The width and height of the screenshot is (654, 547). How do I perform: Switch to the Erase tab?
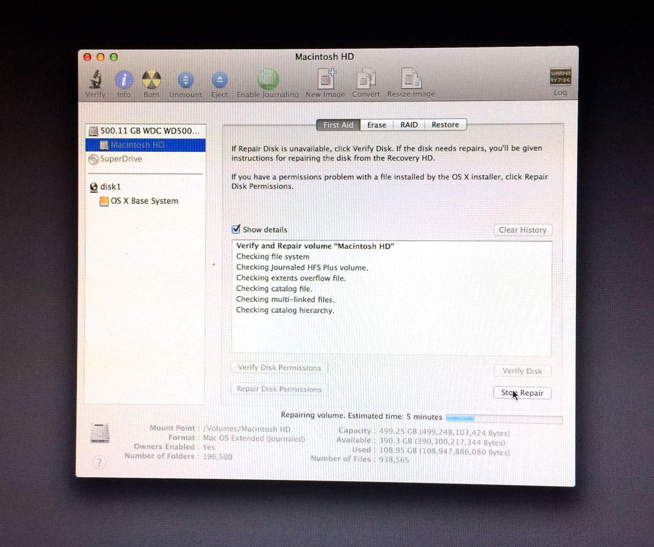click(377, 125)
